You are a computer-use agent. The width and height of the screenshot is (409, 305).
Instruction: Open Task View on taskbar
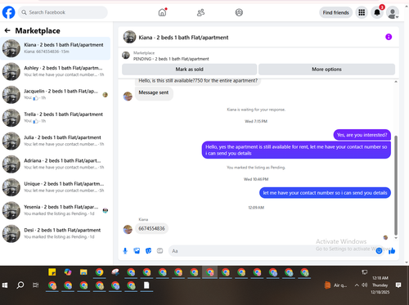pos(35,285)
